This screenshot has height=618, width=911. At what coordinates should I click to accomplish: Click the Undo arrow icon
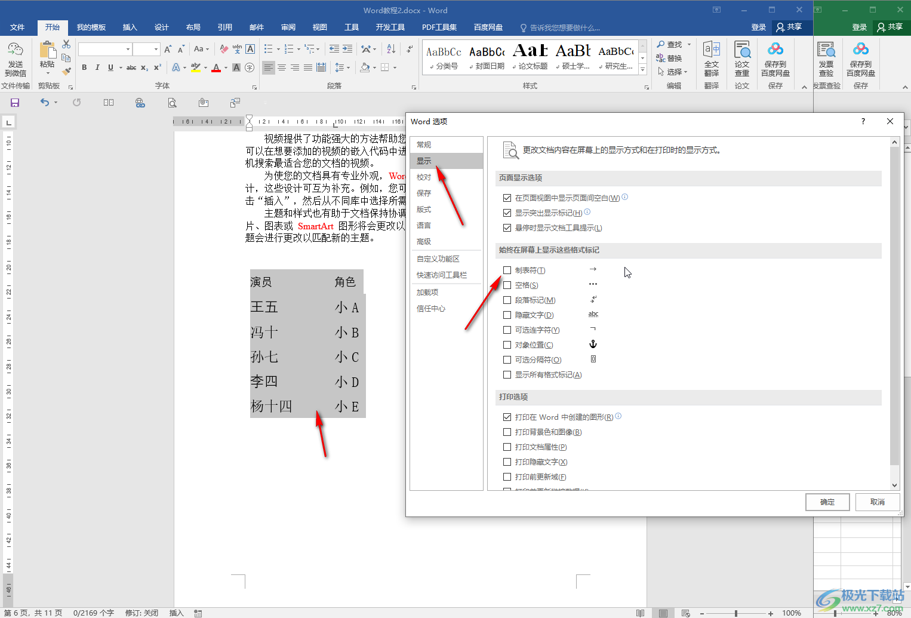coord(45,103)
